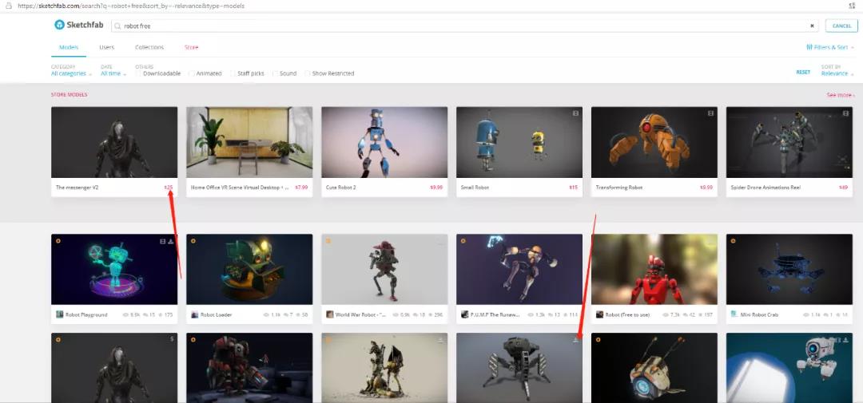
Task: Enable the Downloadable filter checkbox
Action: click(x=138, y=73)
